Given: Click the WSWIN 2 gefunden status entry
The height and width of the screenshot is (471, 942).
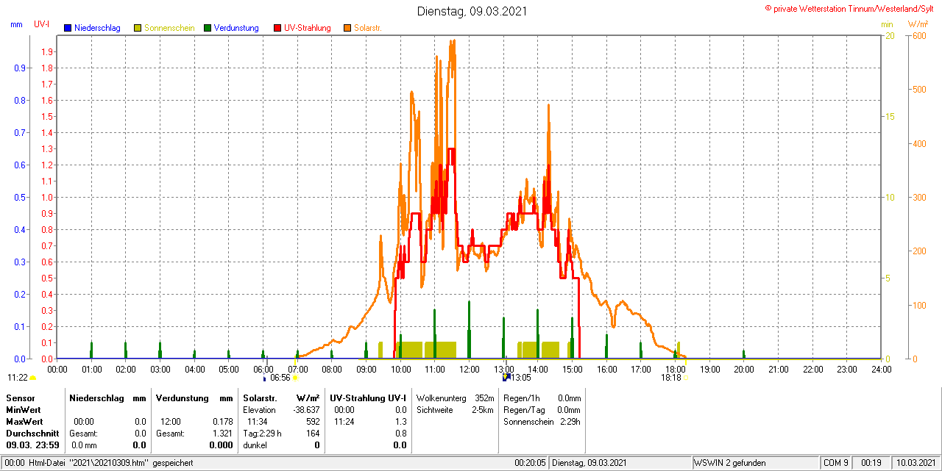Looking at the screenshot, I should coord(730,463).
